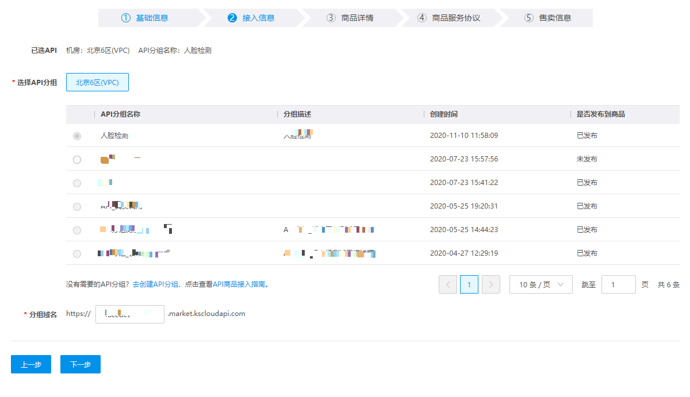Open step 4 商品服务协议
The width and height of the screenshot is (690, 397).
(x=449, y=18)
